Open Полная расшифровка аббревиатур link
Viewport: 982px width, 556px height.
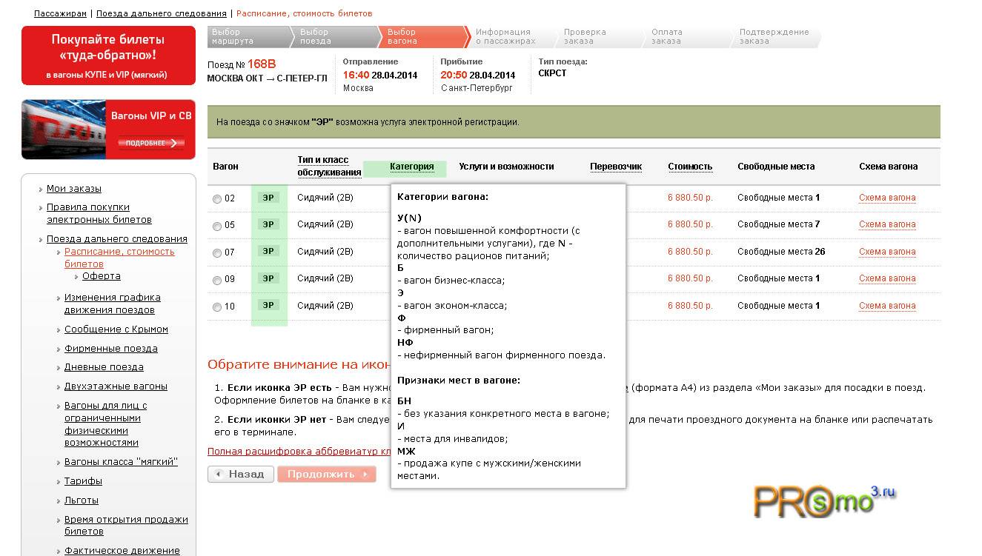click(x=299, y=451)
